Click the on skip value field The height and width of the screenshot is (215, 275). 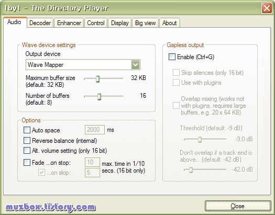click(92, 173)
